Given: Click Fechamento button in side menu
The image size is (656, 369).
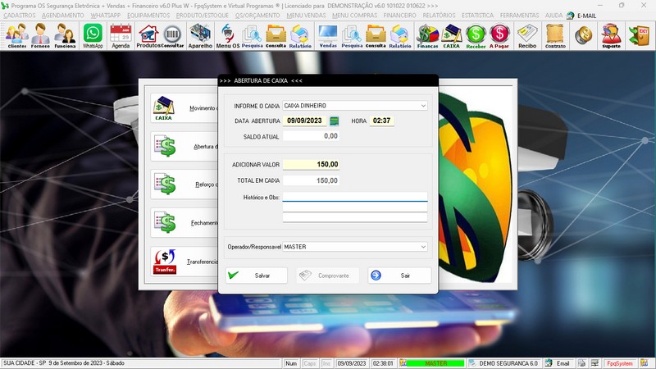Looking at the screenshot, I should pos(184,223).
